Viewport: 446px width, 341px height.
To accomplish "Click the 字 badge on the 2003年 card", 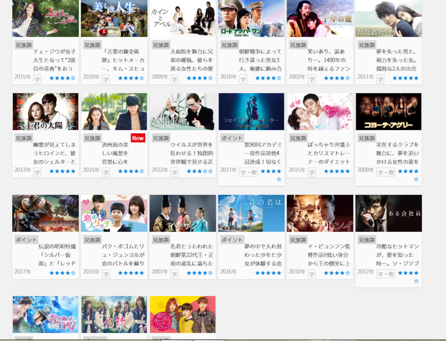I will coord(312,79).
